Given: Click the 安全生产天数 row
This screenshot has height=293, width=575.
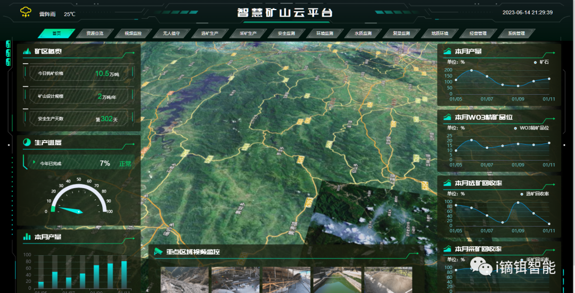Looking at the screenshot, I should [78, 119].
